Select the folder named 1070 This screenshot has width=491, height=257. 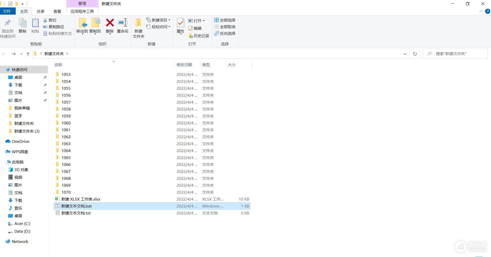point(152,192)
